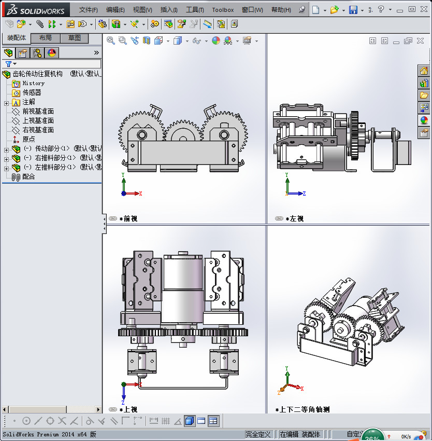The image size is (432, 441).
Task: Click the New document icon
Action: [316, 10]
